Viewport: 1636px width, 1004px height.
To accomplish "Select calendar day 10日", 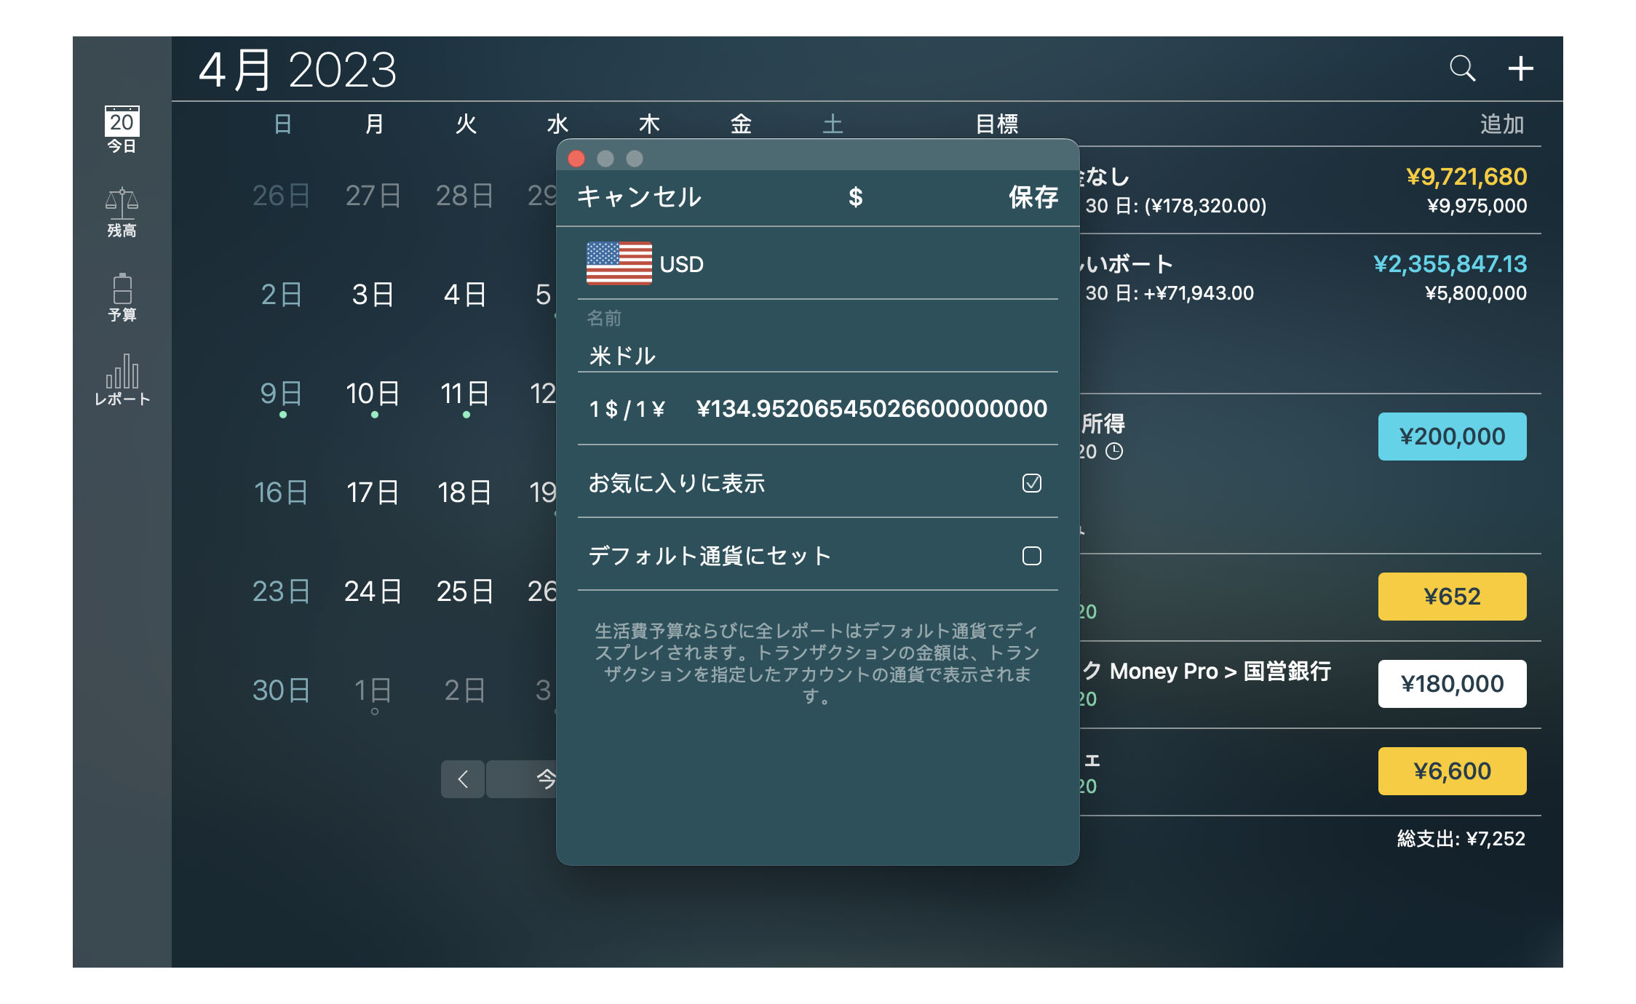I will (x=373, y=394).
